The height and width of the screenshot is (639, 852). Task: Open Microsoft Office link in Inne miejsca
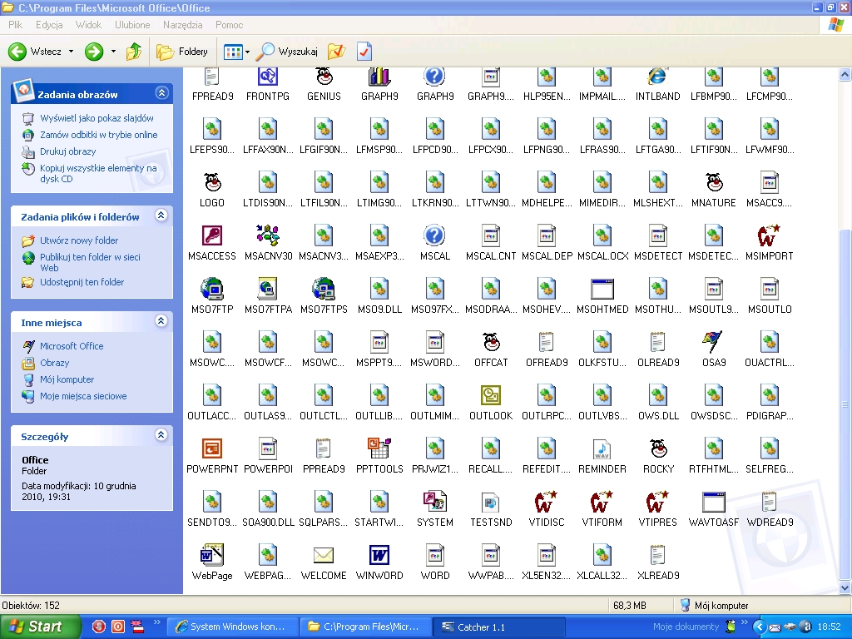tap(72, 346)
